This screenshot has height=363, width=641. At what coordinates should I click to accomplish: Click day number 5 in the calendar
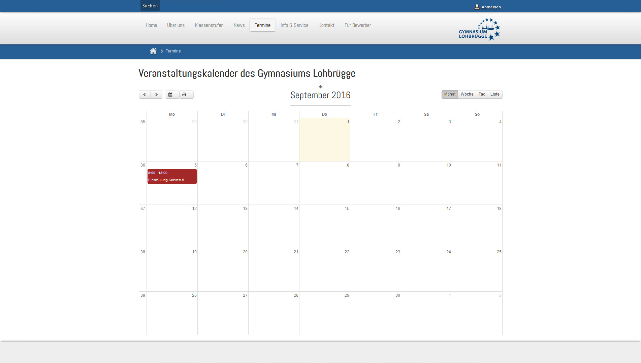coord(195,165)
